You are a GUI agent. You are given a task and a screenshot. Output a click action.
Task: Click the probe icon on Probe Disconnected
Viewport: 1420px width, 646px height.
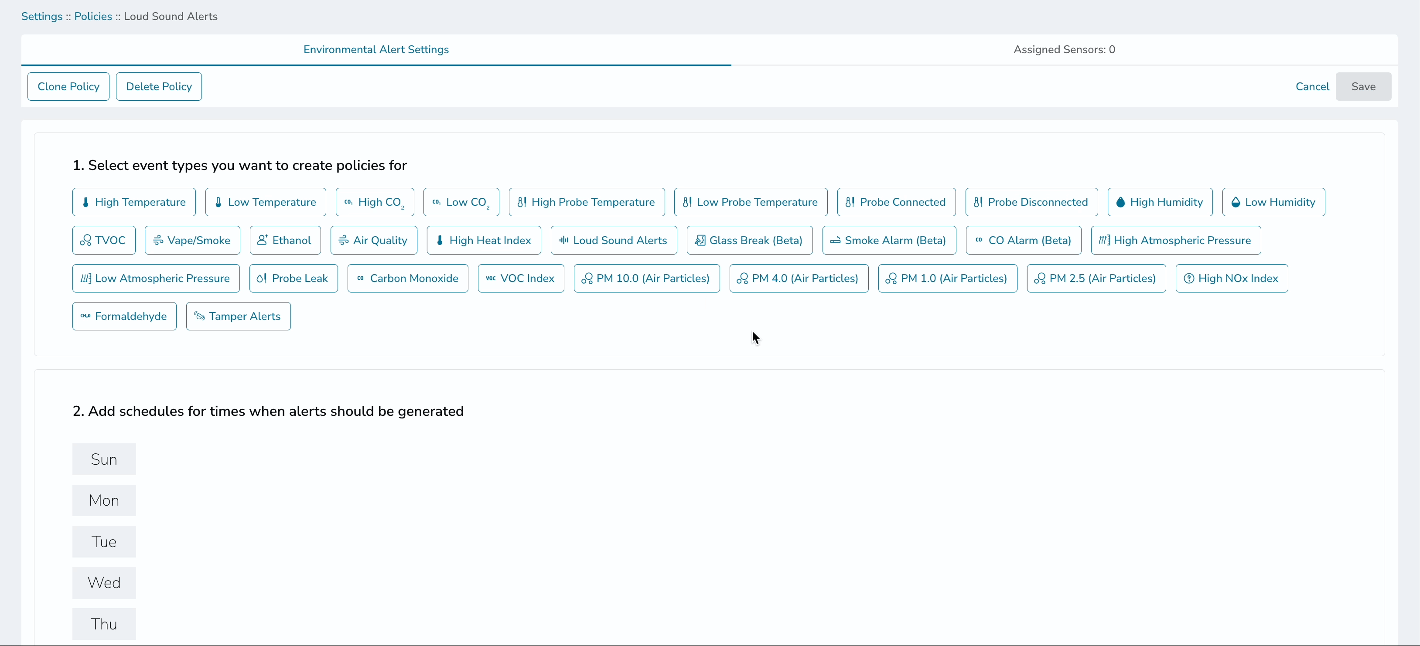tap(978, 202)
